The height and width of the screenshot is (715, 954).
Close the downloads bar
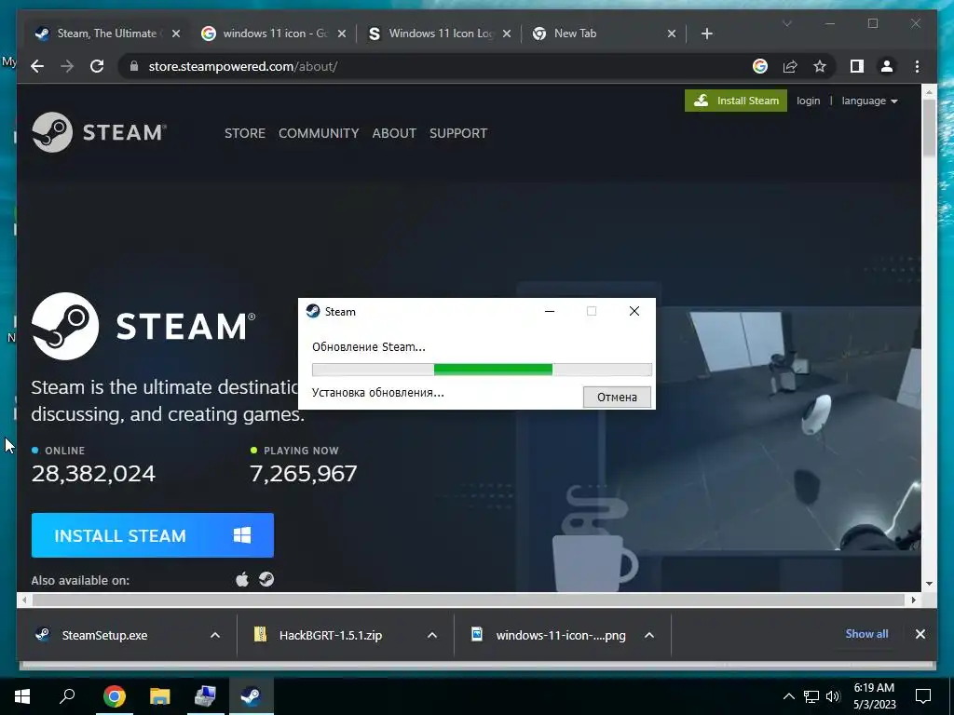click(x=920, y=634)
